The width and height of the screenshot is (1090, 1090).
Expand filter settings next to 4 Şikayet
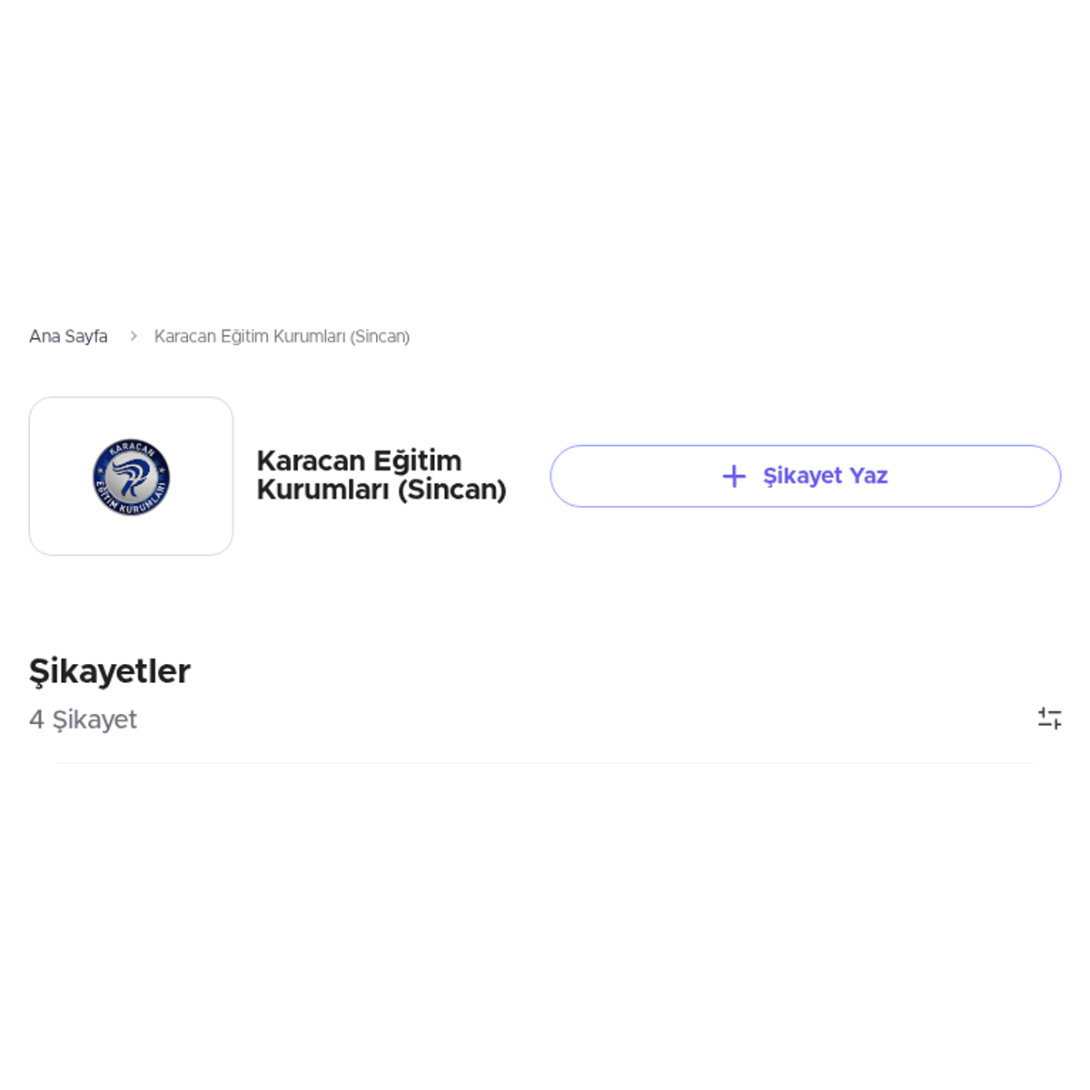1049,718
